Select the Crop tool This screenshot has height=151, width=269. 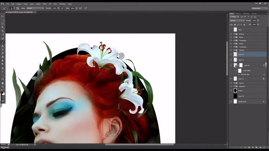(x=3, y=31)
